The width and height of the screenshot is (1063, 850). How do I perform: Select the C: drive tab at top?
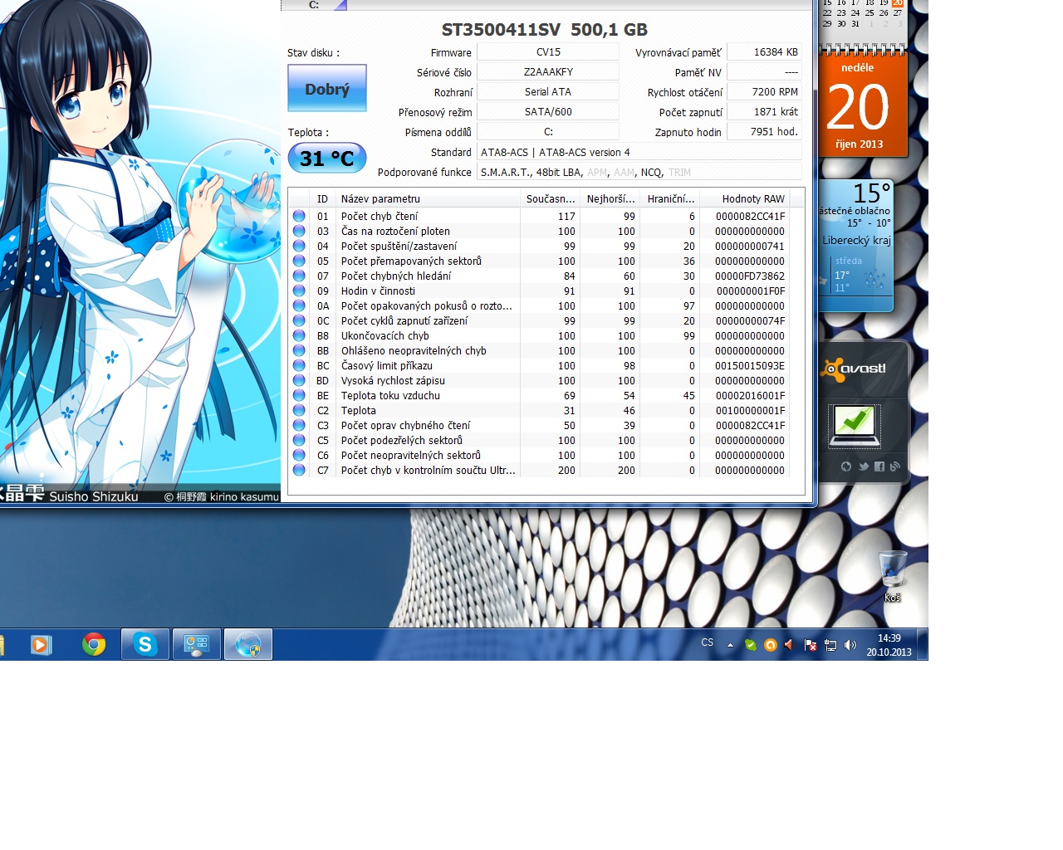pyautogui.click(x=314, y=5)
